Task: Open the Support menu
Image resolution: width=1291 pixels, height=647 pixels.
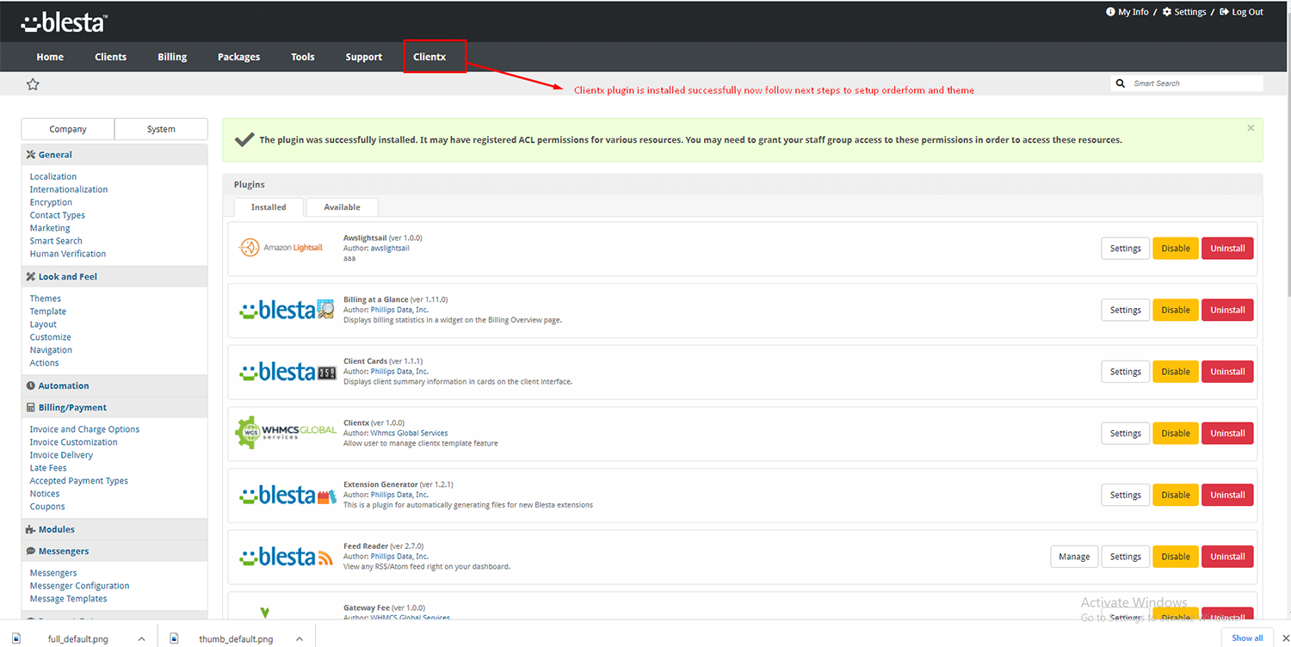Action: click(x=364, y=57)
